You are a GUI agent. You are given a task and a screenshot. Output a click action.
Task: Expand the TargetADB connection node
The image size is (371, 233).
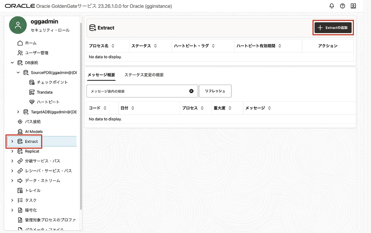[18, 112]
